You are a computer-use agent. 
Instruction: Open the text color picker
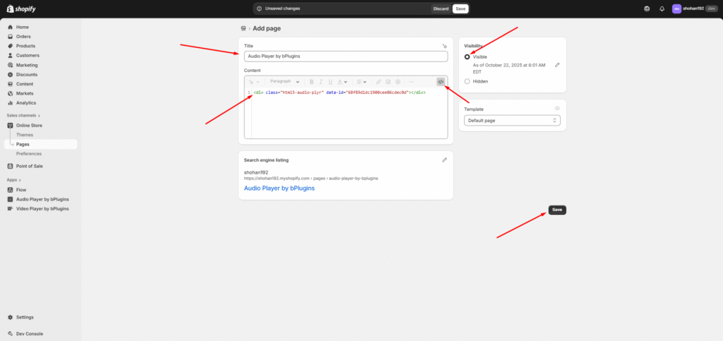click(x=342, y=82)
